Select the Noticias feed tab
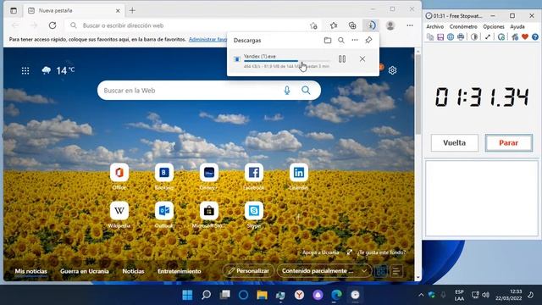Screen dimensions: 542x305 133,271
